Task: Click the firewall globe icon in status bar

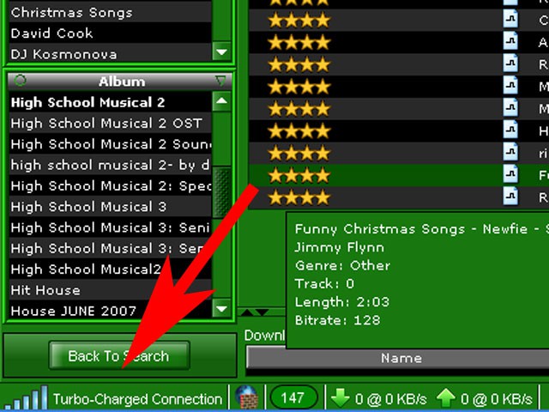Action: (x=247, y=397)
